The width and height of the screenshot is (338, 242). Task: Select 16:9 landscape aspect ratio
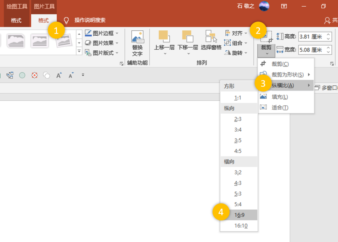pyautogui.click(x=239, y=215)
